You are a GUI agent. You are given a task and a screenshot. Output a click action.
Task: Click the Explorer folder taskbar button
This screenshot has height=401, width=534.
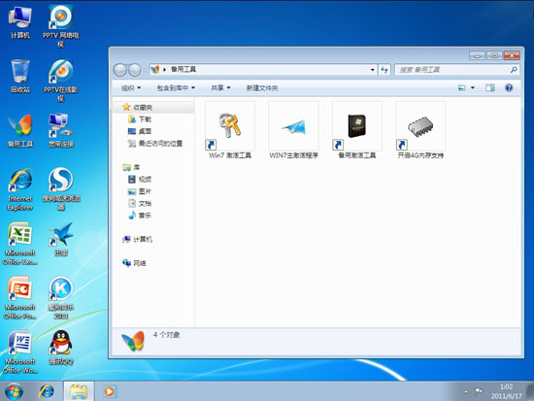(x=79, y=391)
